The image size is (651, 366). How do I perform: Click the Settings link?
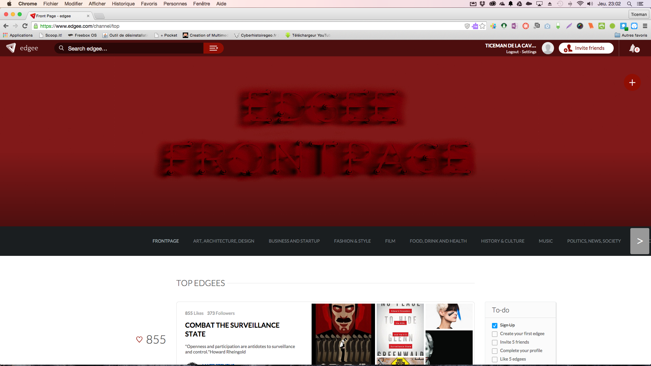click(529, 52)
